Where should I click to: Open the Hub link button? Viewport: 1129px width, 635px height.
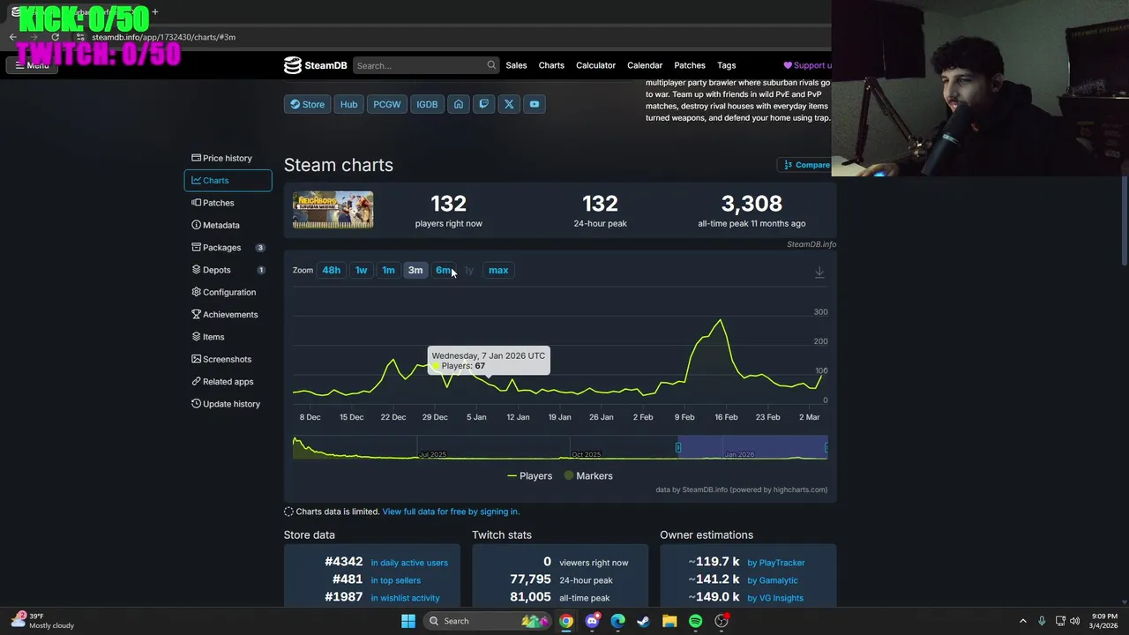pos(348,104)
